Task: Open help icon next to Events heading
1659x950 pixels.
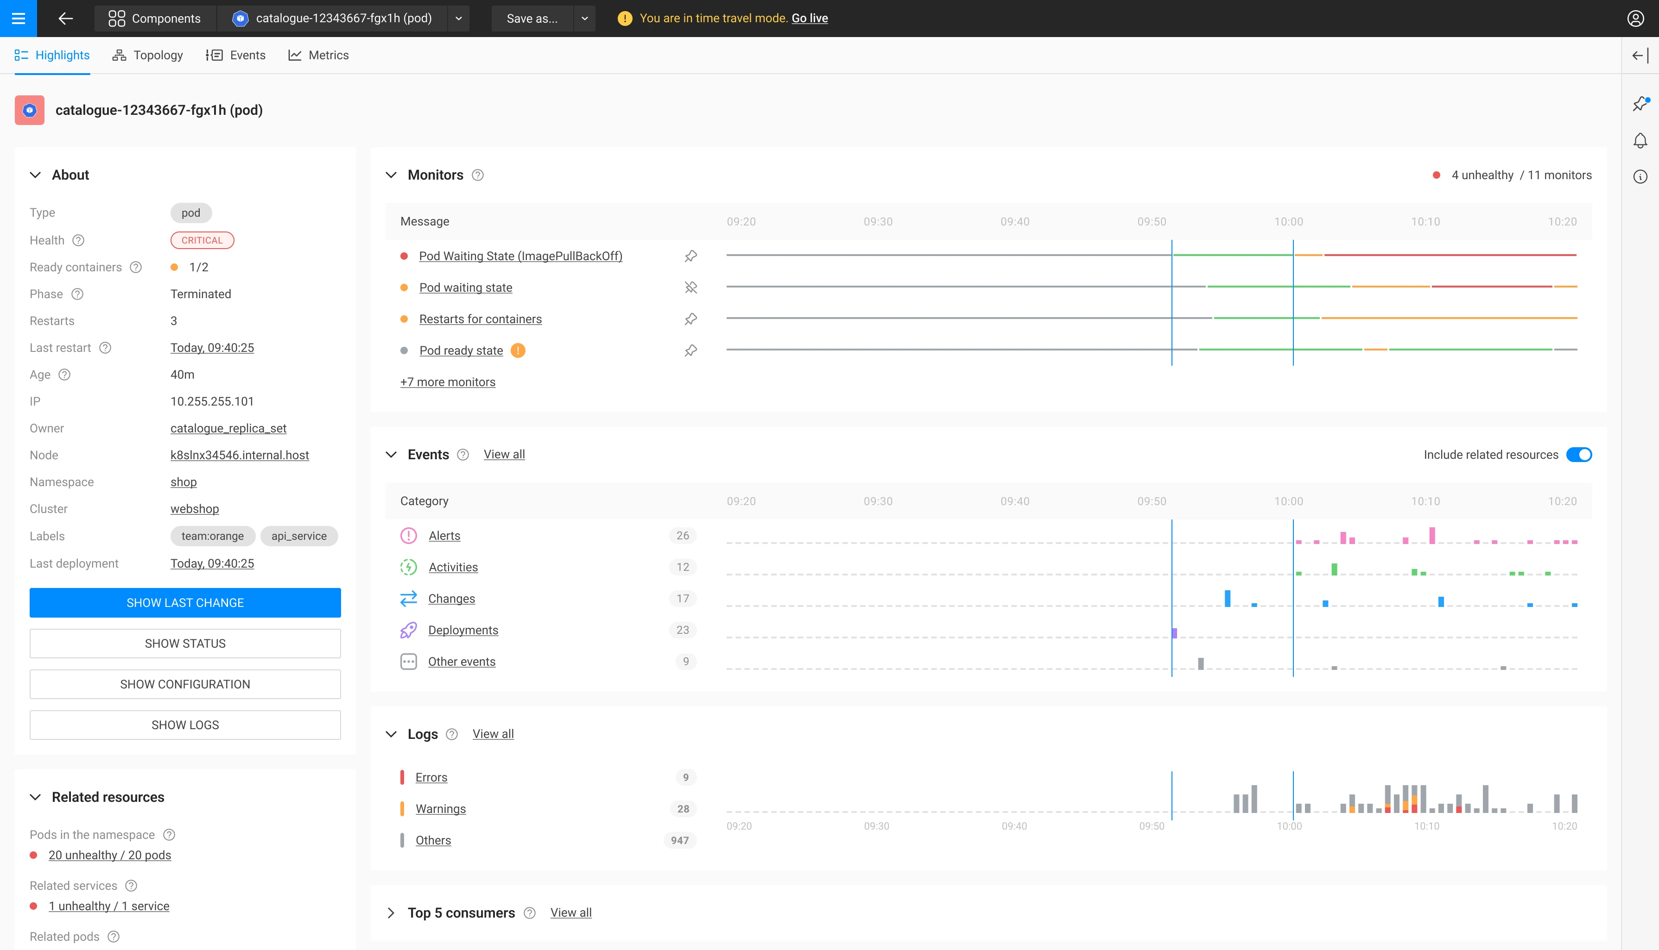Action: click(x=463, y=455)
